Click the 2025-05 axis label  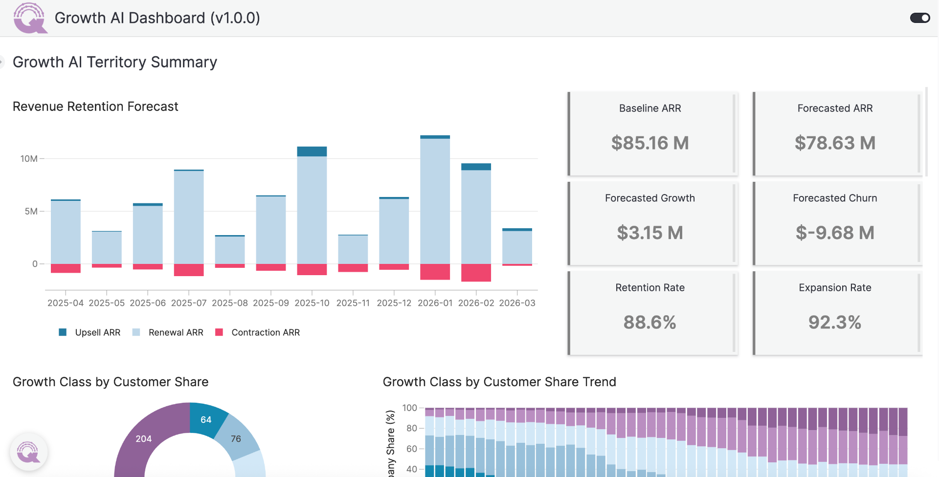coord(107,303)
